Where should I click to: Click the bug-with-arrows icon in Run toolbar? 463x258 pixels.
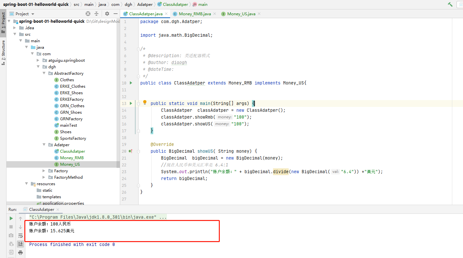tap(11, 244)
